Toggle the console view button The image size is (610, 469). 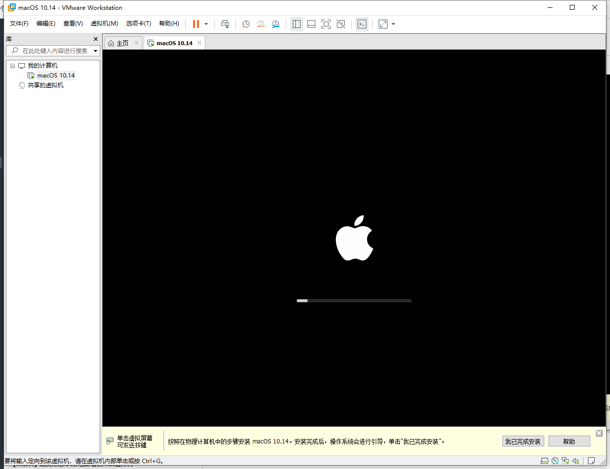click(x=362, y=24)
